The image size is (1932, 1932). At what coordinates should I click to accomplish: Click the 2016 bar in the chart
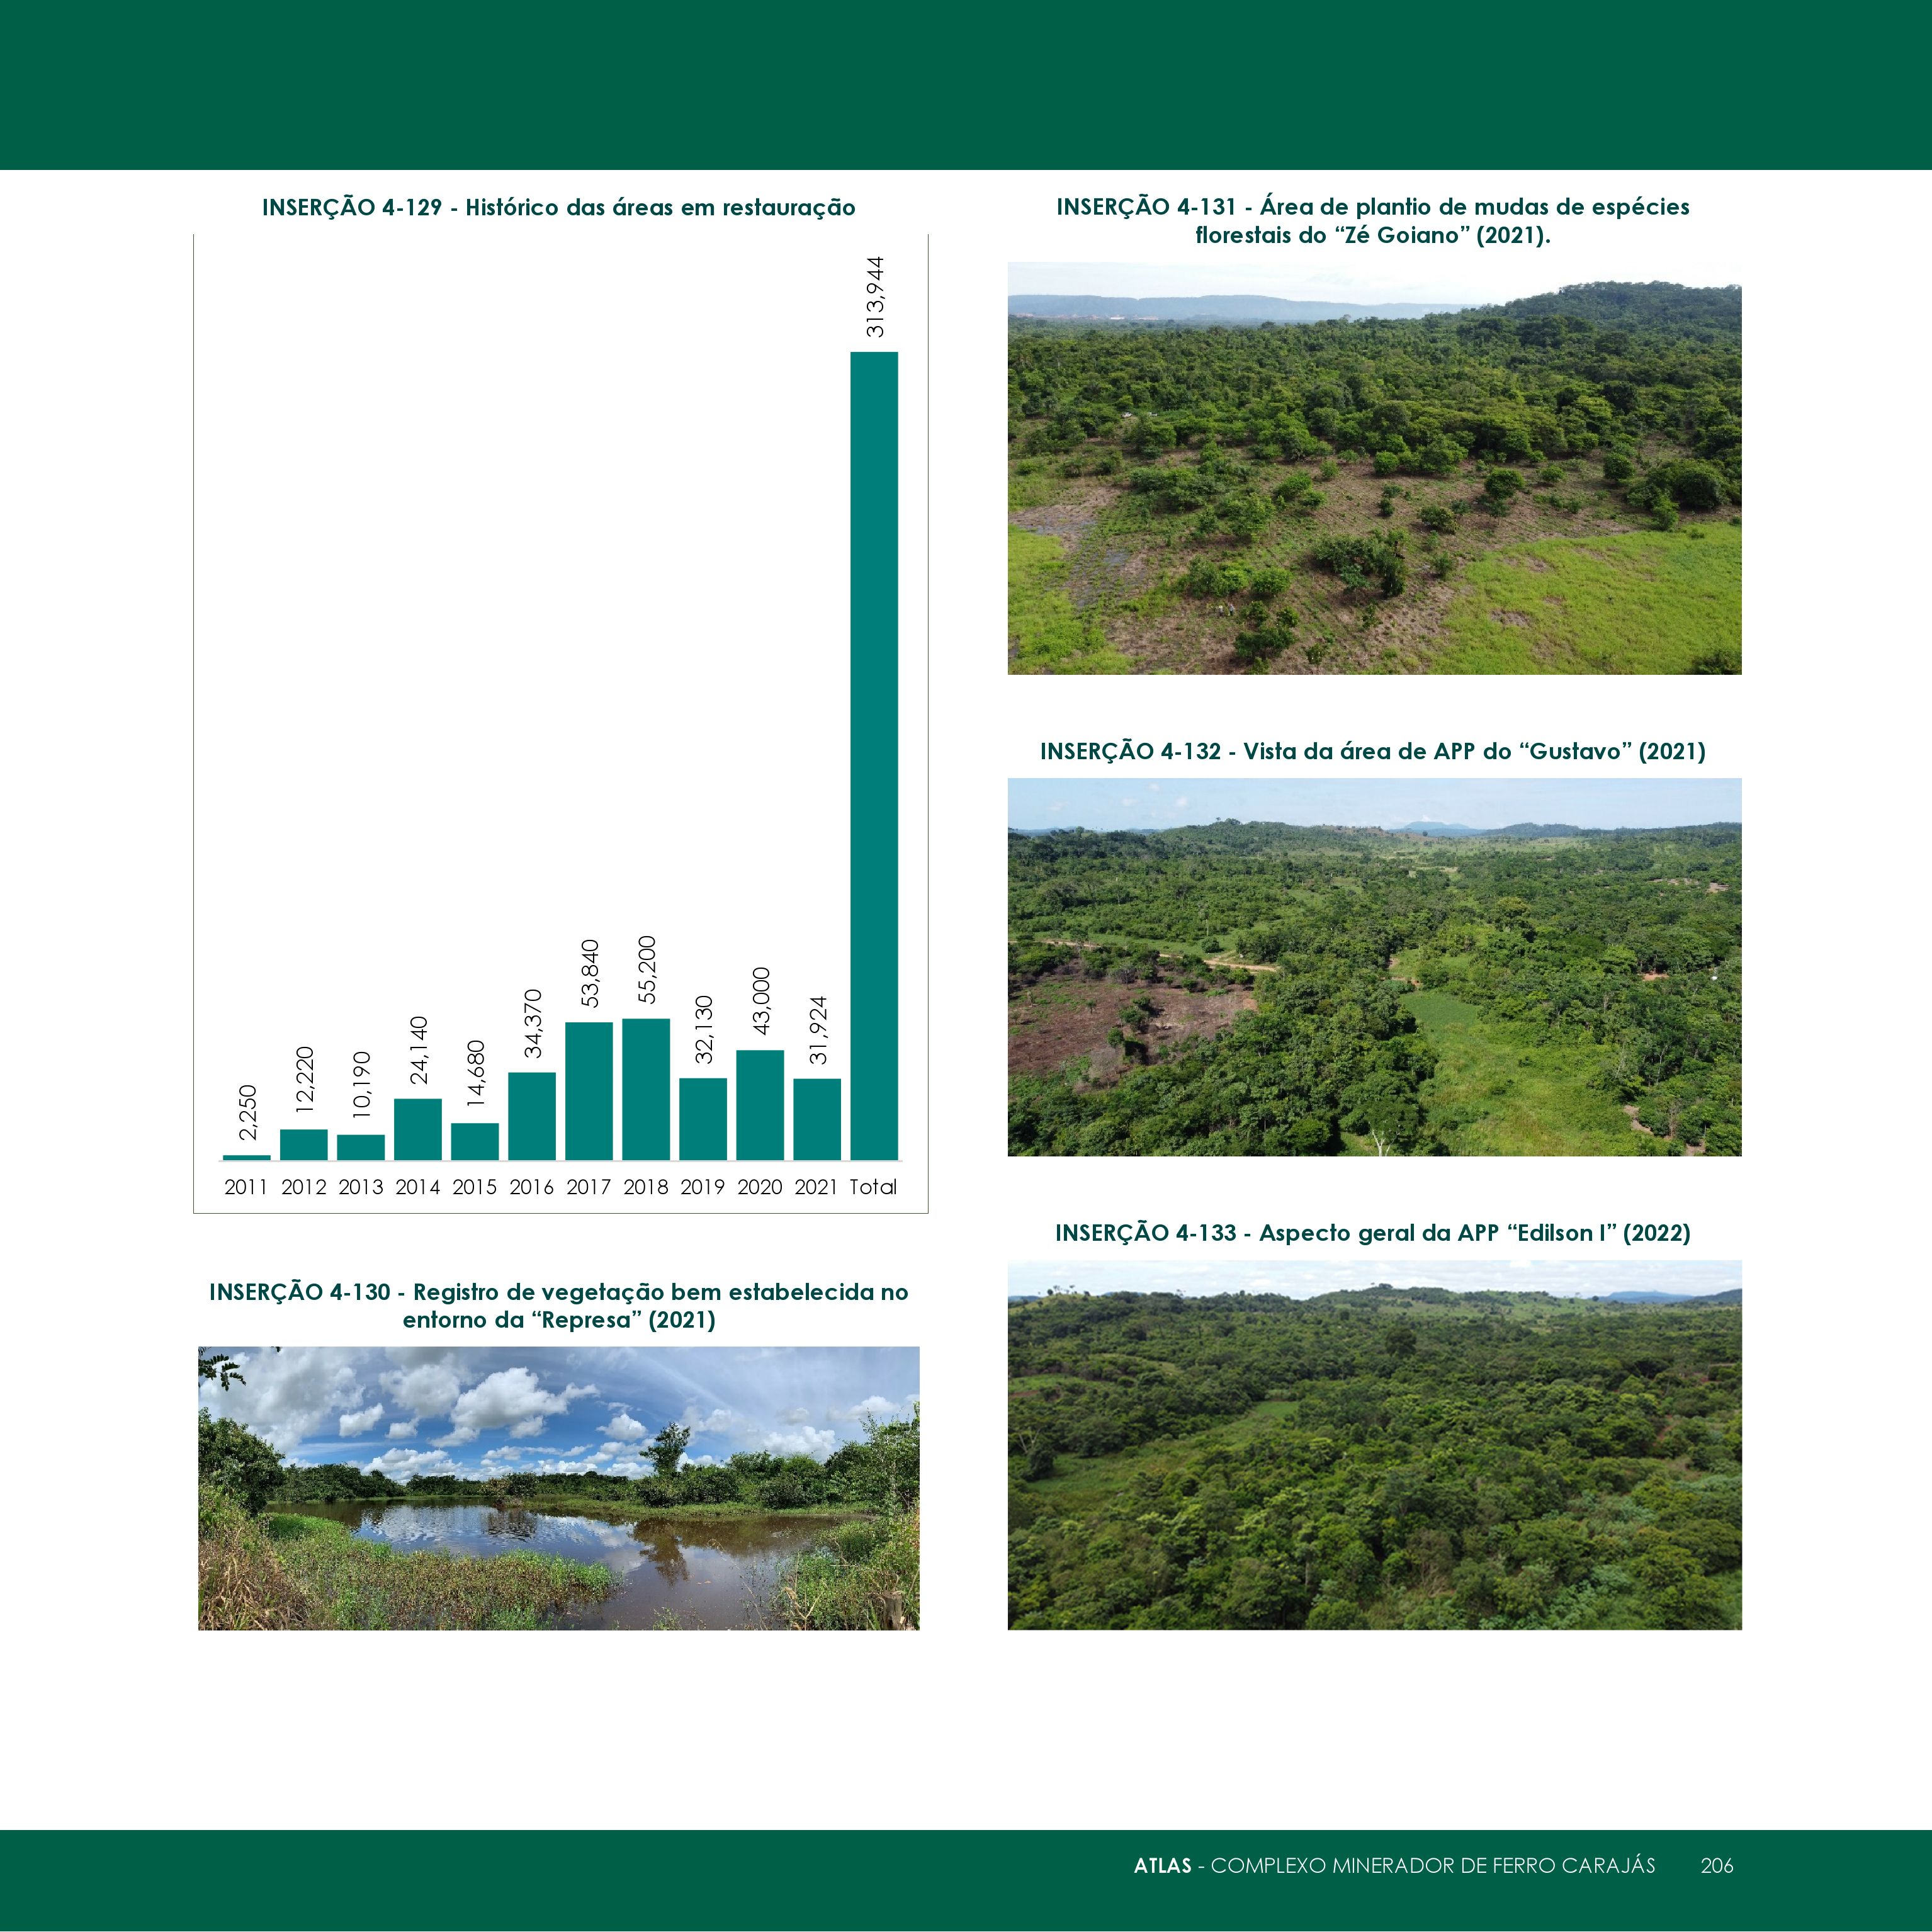pyautogui.click(x=532, y=1116)
